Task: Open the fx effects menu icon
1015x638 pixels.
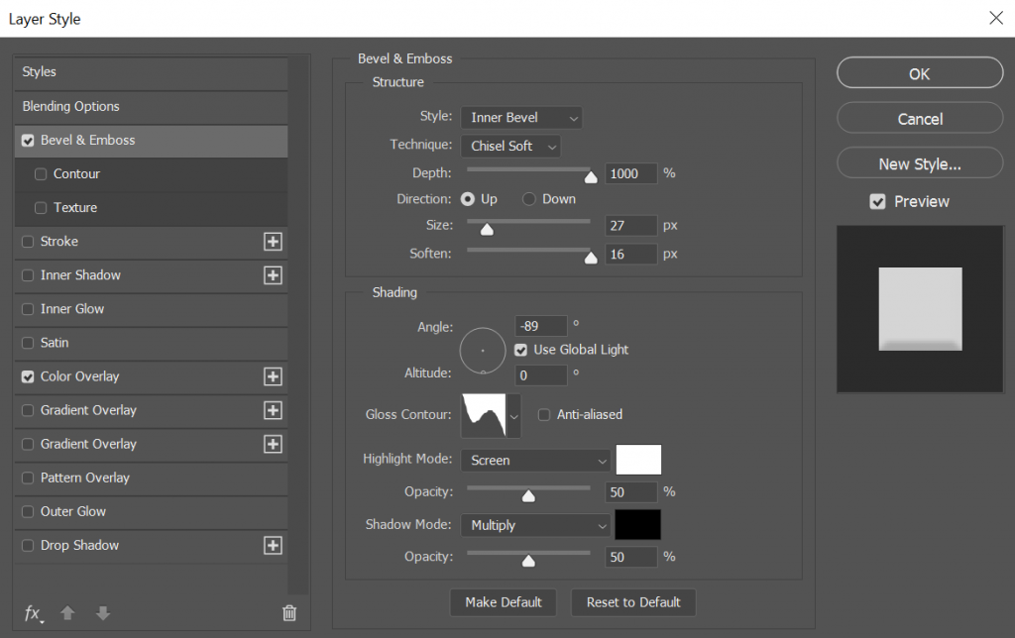Action: tap(33, 613)
